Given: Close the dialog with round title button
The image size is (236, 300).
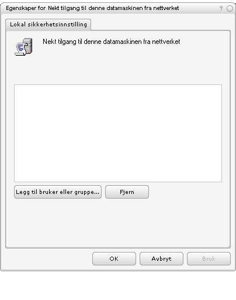Looking at the screenshot, I should 230,8.
